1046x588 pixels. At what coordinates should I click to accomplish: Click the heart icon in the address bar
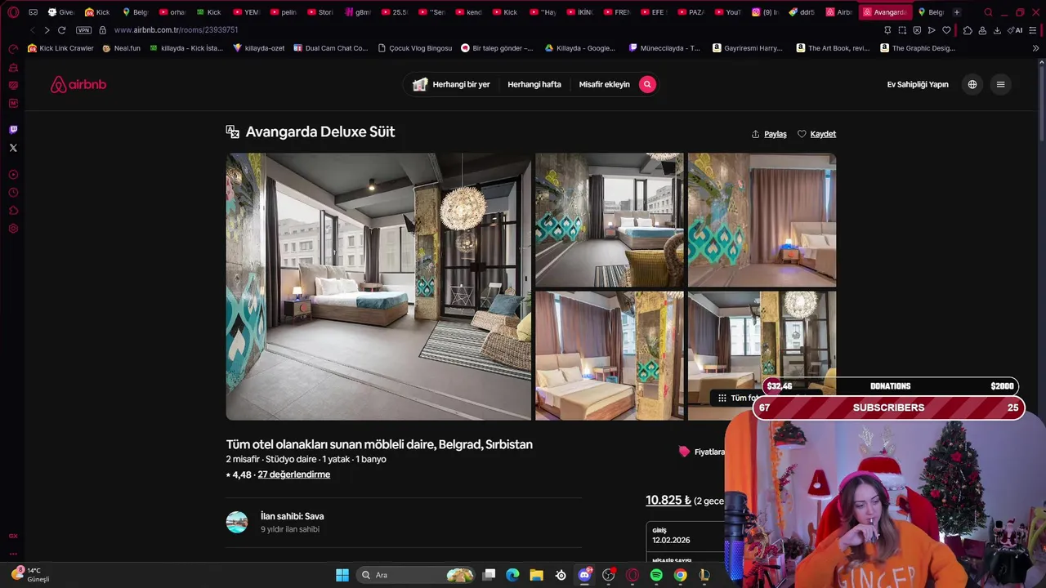[946, 30]
